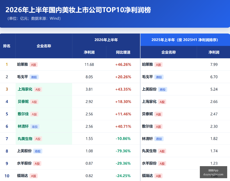Select the growth rate +20.26%
The height and width of the screenshot is (181, 230).
[123, 77]
